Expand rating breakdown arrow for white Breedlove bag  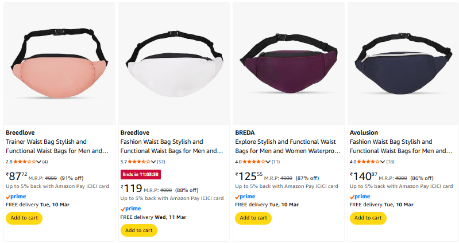tap(153, 162)
